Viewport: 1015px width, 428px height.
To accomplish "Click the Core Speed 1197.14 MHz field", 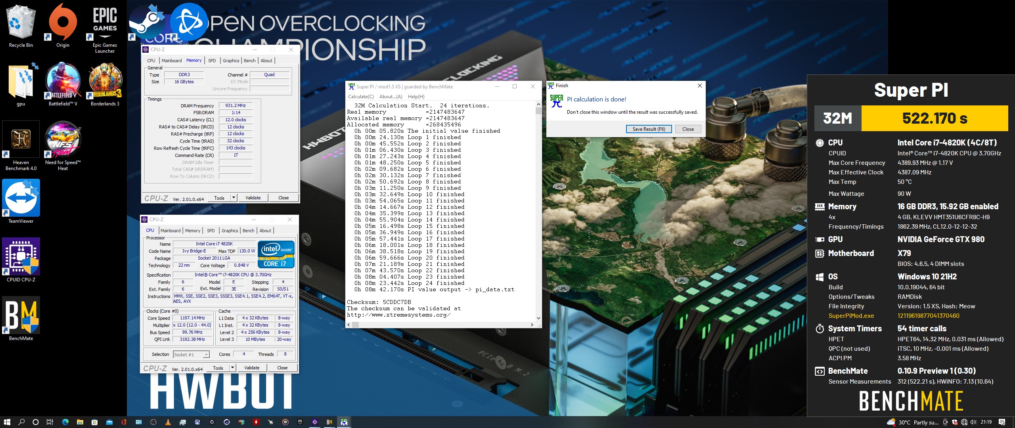I will [x=192, y=318].
